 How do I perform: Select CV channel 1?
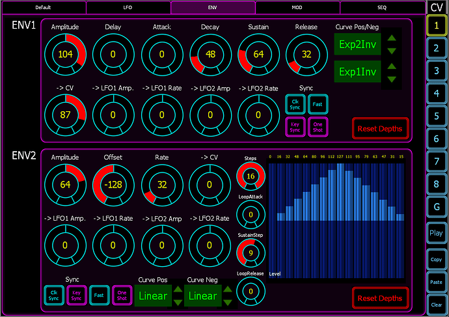pos(437,25)
